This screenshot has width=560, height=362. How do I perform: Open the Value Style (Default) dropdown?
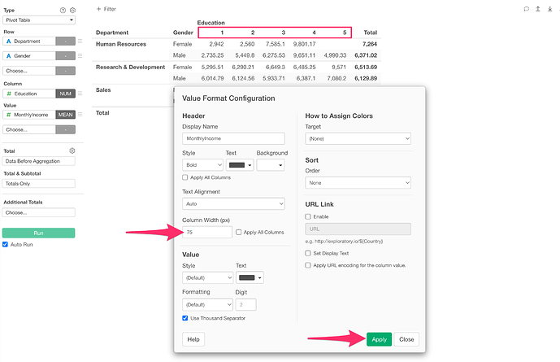(x=208, y=277)
